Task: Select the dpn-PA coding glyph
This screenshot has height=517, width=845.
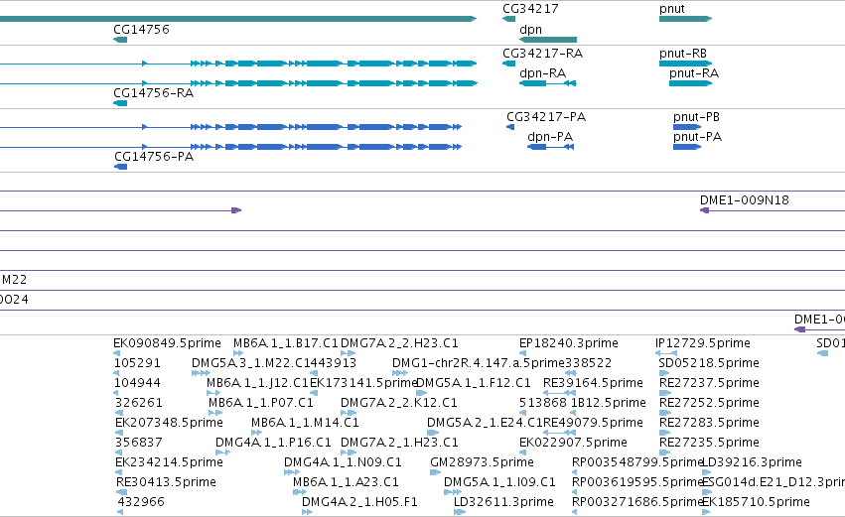Action: click(x=550, y=147)
